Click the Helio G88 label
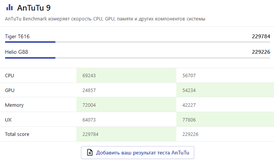 pos(16,52)
